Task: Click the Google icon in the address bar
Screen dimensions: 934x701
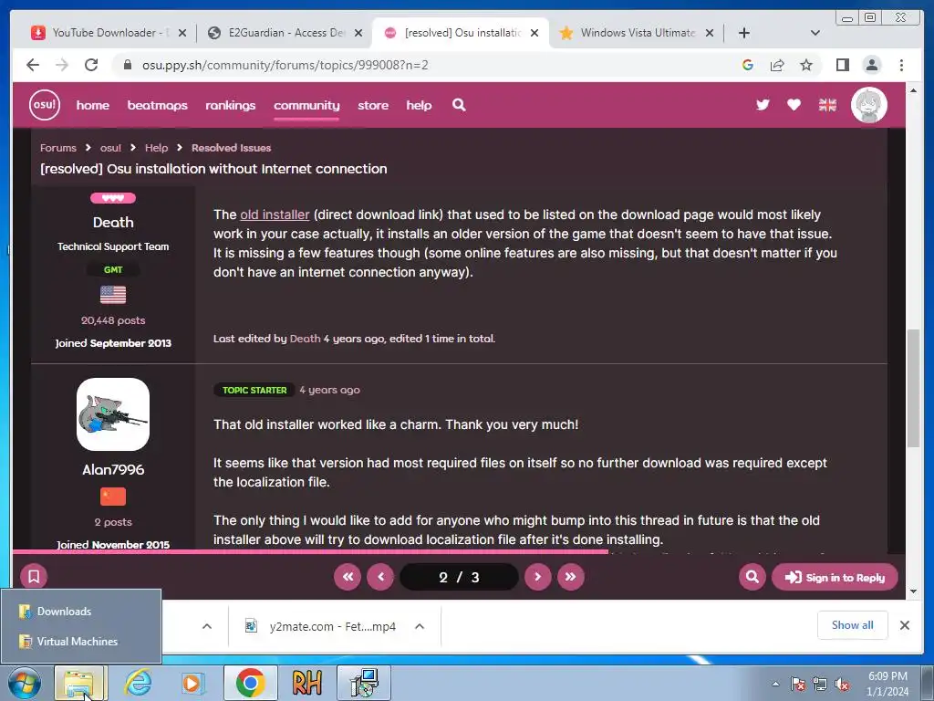Action: 748,65
